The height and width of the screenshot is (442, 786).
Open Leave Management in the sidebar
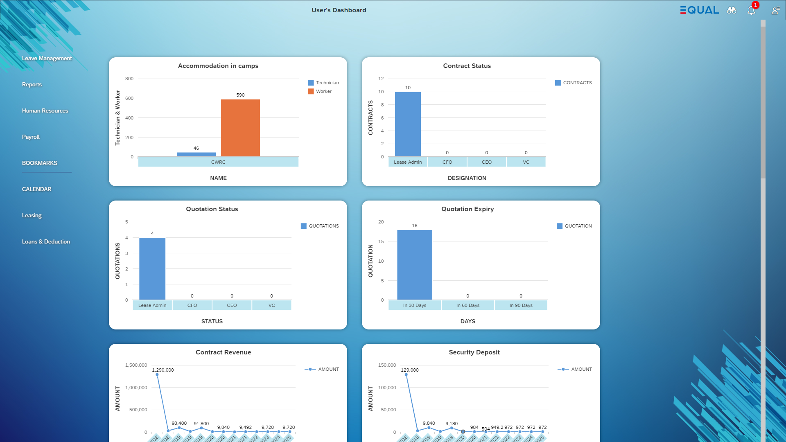(47, 58)
